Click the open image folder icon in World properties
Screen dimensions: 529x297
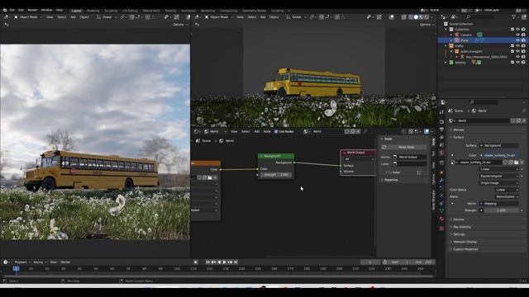coord(516,163)
